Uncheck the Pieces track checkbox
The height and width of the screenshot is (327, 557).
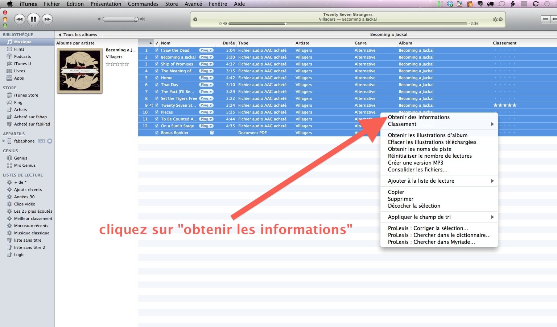(157, 112)
